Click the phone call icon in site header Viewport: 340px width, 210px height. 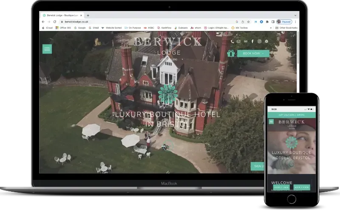click(x=232, y=41)
